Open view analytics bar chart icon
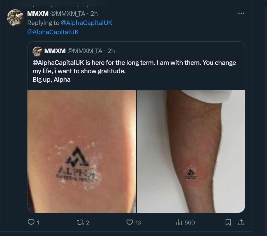This screenshot has height=236, width=267. click(x=179, y=223)
